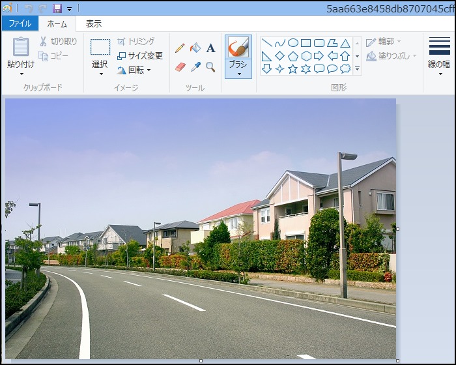
Task: Click 切り取り (Cut)
Action: 59,42
